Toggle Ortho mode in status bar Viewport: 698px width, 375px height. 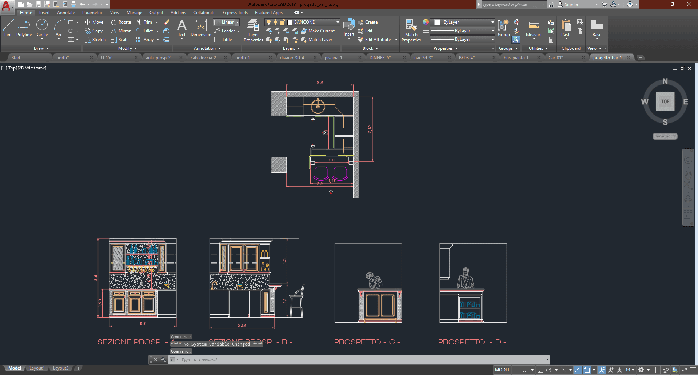click(x=540, y=370)
